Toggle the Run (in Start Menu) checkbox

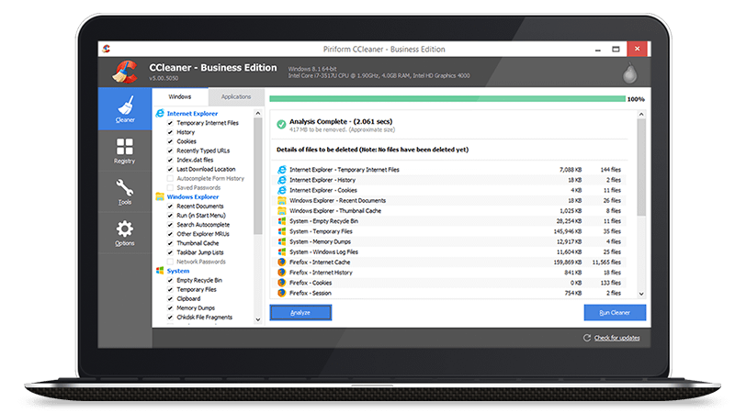click(170, 216)
